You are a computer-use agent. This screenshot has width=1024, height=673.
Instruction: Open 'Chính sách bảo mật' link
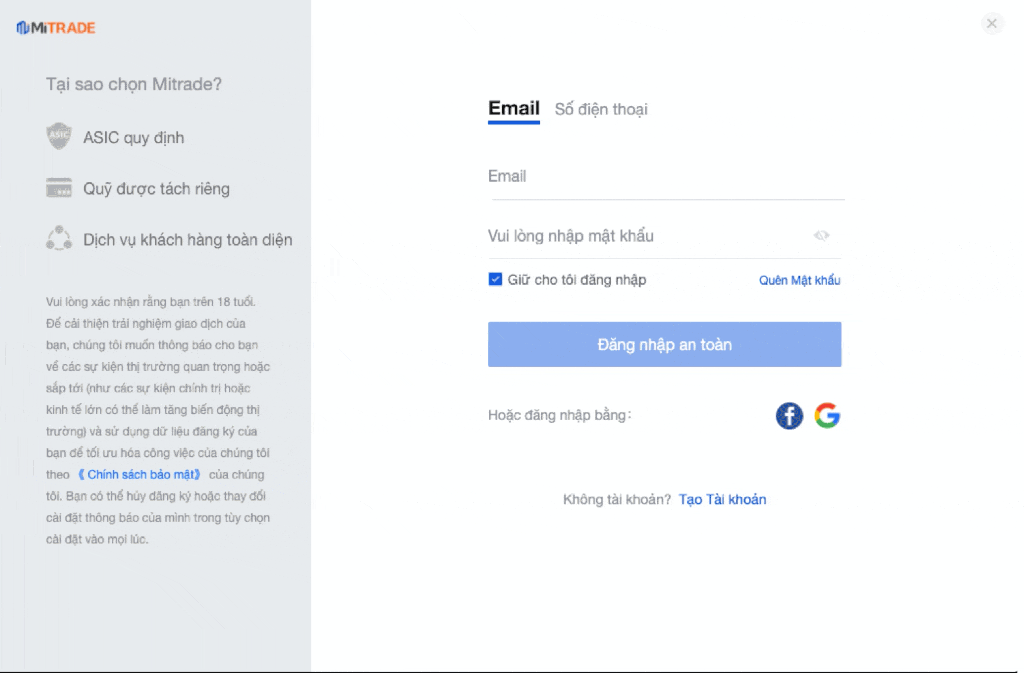(x=139, y=474)
